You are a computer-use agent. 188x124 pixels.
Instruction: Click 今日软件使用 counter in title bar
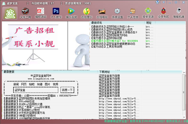43,3
